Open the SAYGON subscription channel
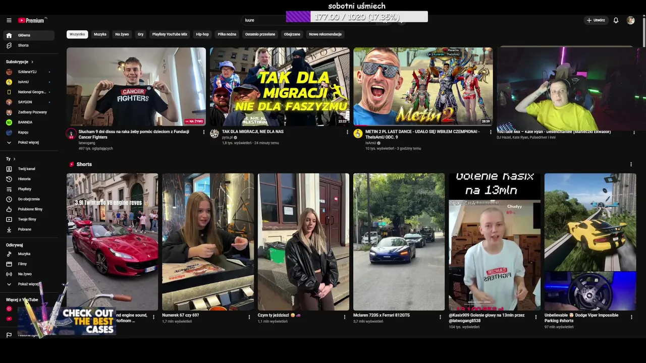 click(x=28, y=102)
